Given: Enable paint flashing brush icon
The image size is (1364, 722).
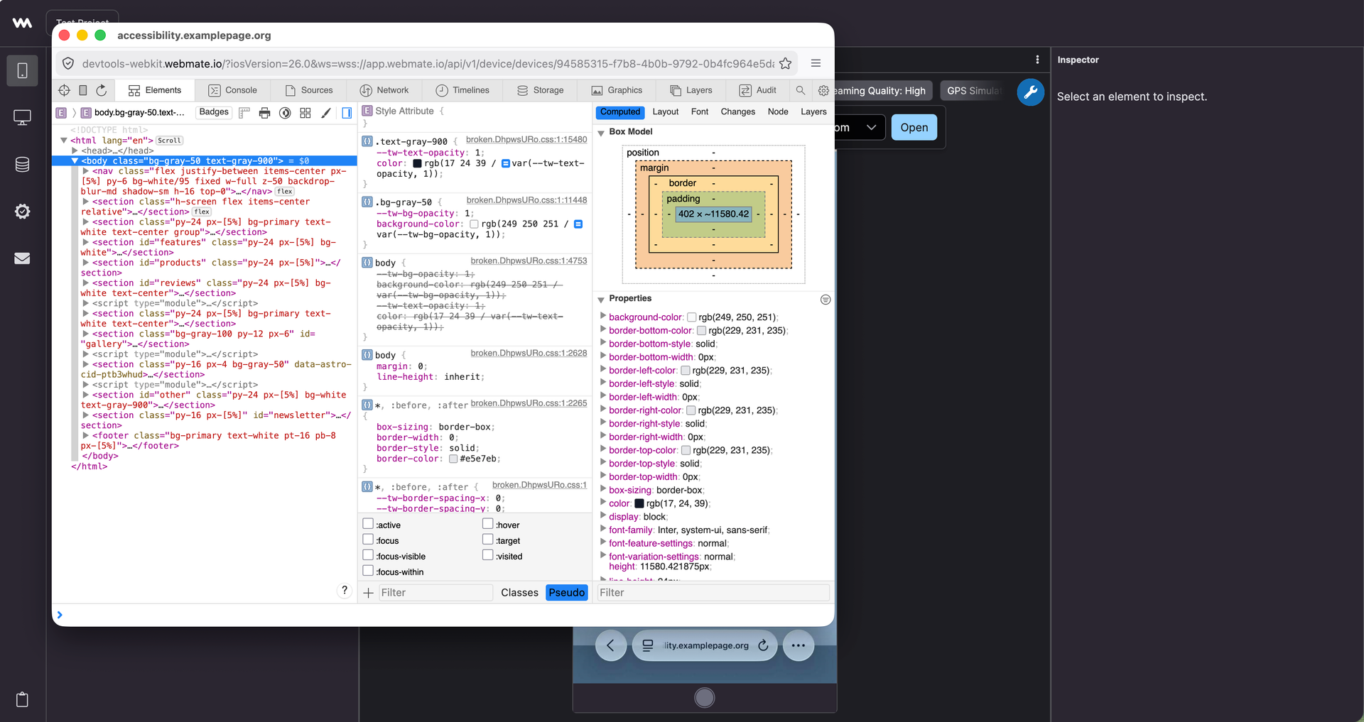Looking at the screenshot, I should tap(326, 112).
